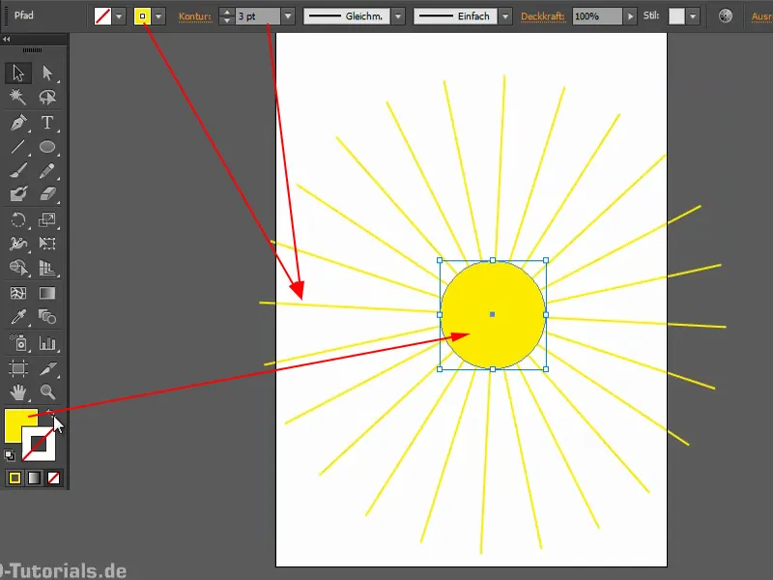Choose the Ellipse tool

pos(47,147)
